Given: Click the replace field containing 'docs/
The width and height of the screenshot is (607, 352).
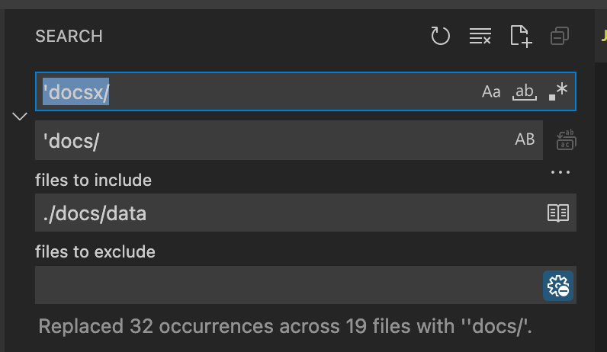Looking at the screenshot, I should (x=267, y=140).
